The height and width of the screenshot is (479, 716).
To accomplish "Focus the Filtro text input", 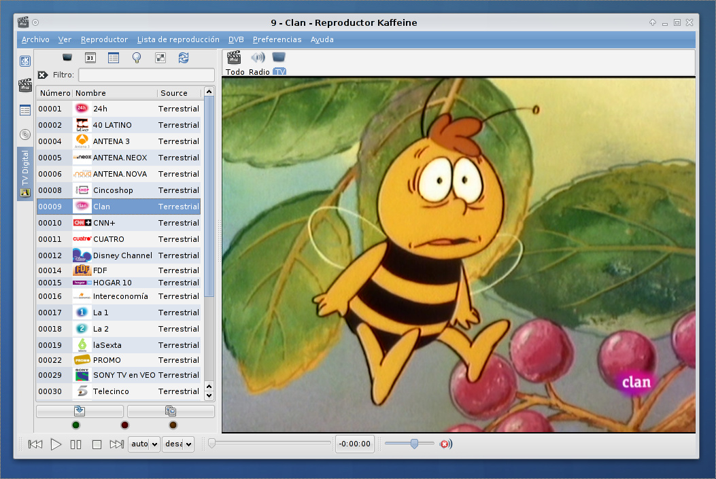I will coord(147,75).
